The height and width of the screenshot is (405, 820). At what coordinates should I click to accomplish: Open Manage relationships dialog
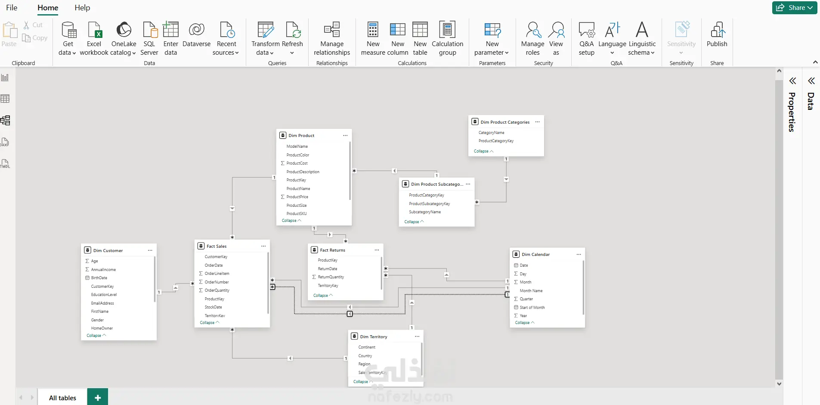click(x=332, y=39)
